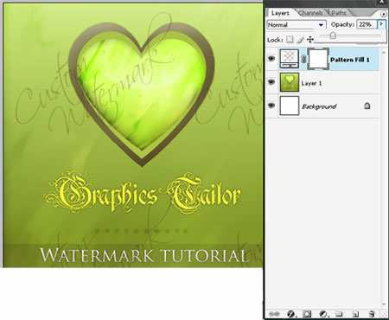Open the Layers panel options menu
This screenshot has height=320, width=389.
click(384, 14)
